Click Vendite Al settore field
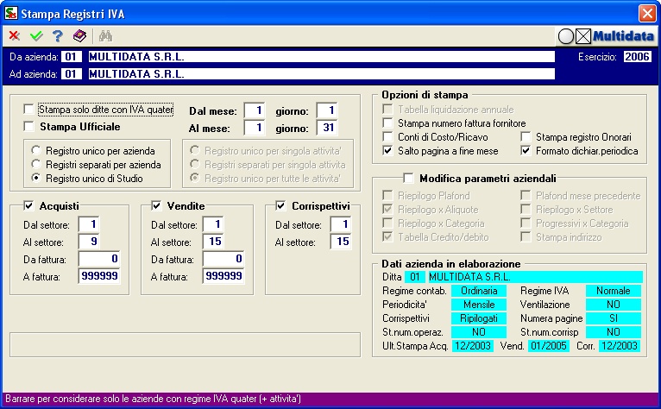Viewport: 661px width, 409px height. coord(213,242)
